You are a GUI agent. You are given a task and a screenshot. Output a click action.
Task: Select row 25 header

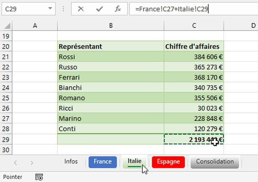click(6, 98)
